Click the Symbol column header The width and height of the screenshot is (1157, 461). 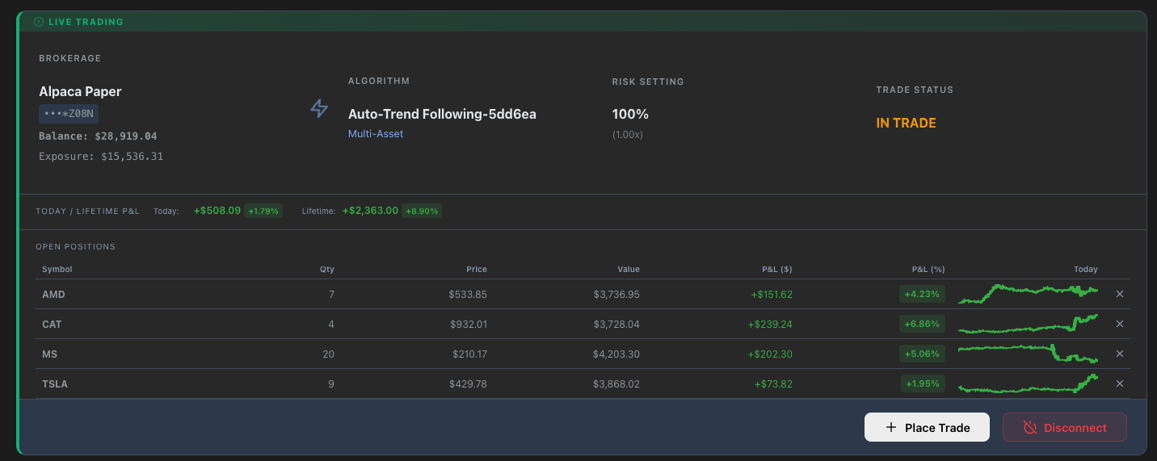[x=57, y=270]
